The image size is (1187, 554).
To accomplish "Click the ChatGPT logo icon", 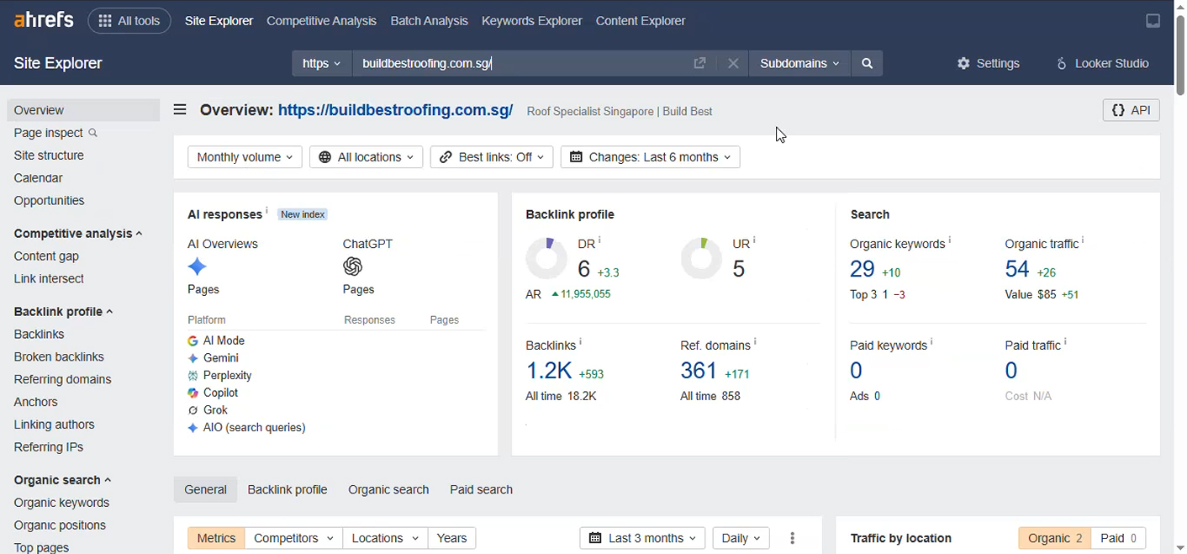I will pyautogui.click(x=352, y=266).
